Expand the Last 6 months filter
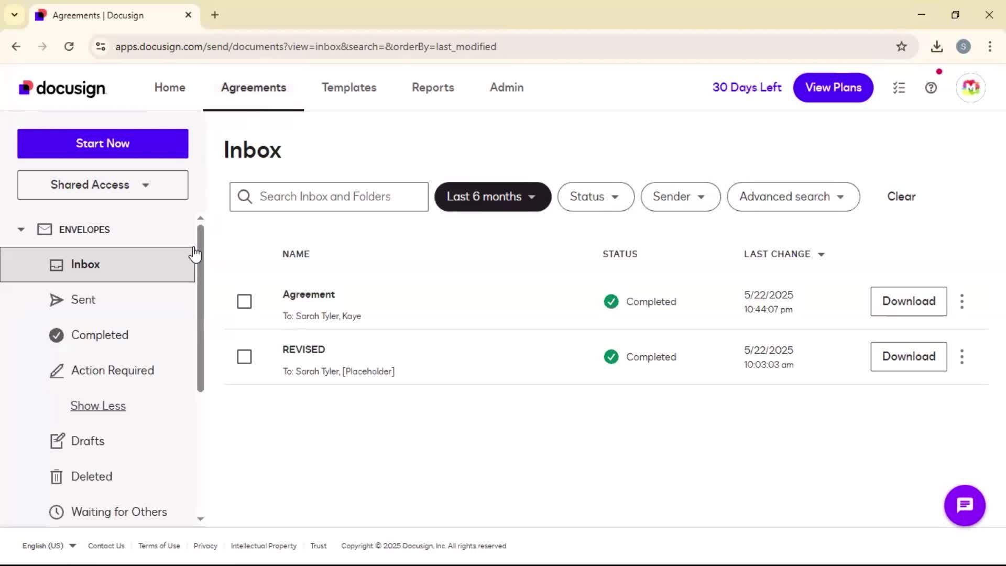This screenshot has width=1006, height=566. [493, 197]
